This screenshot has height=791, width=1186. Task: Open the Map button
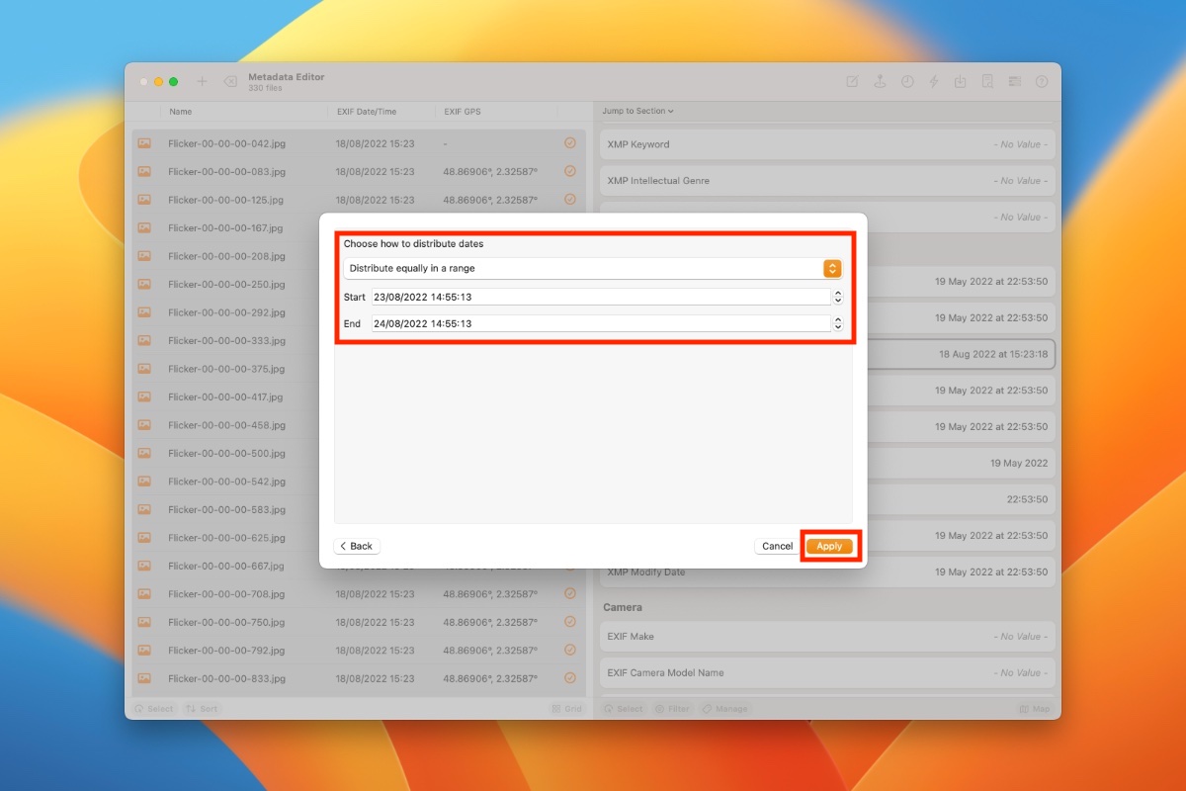[x=1036, y=709]
